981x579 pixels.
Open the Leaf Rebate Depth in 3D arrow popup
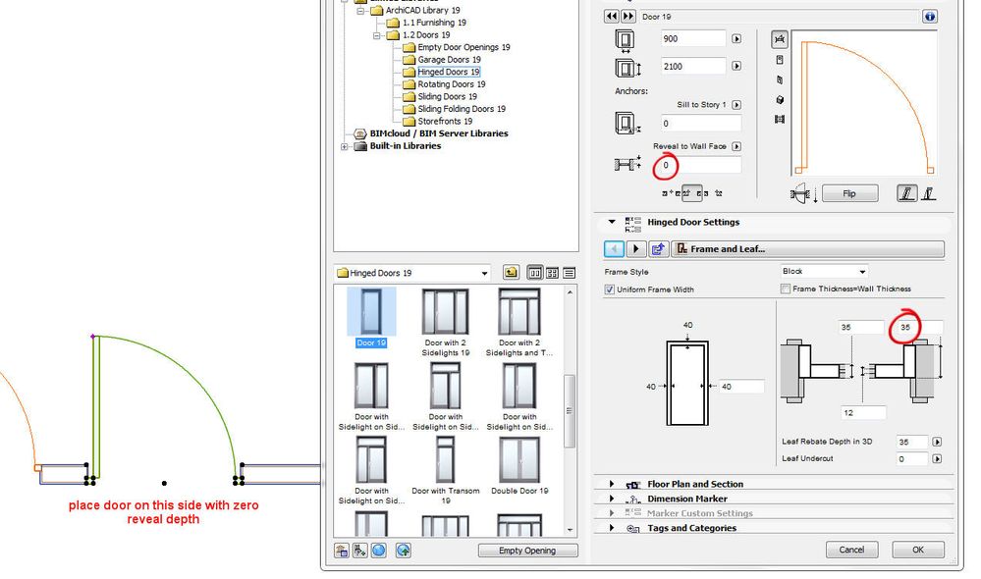[937, 442]
